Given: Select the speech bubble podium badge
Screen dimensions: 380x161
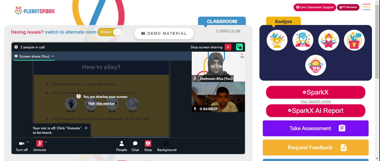Looking at the screenshot, I should point(354,40).
